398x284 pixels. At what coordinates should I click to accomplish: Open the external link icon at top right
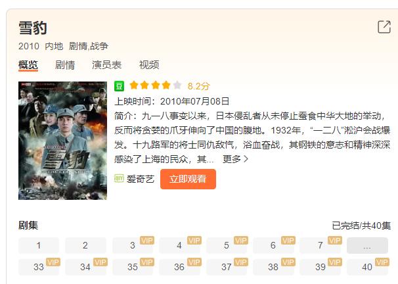384,27
